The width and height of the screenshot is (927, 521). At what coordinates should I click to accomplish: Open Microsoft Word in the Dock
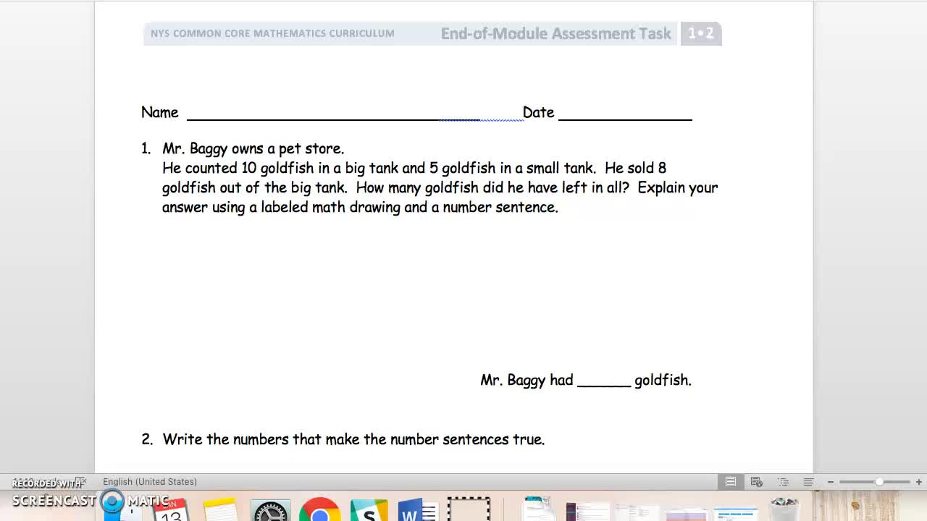click(418, 509)
